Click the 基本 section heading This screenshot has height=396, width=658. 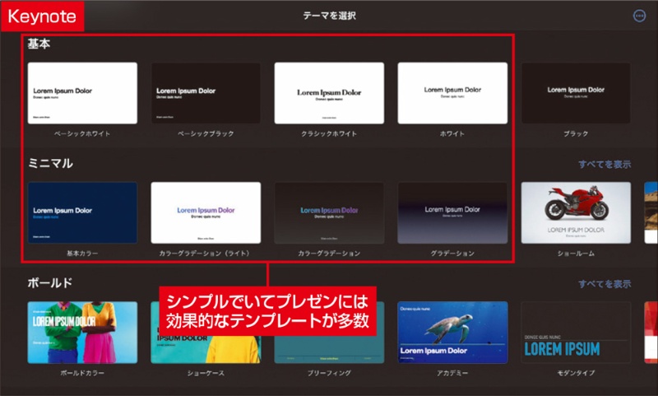[x=39, y=44]
